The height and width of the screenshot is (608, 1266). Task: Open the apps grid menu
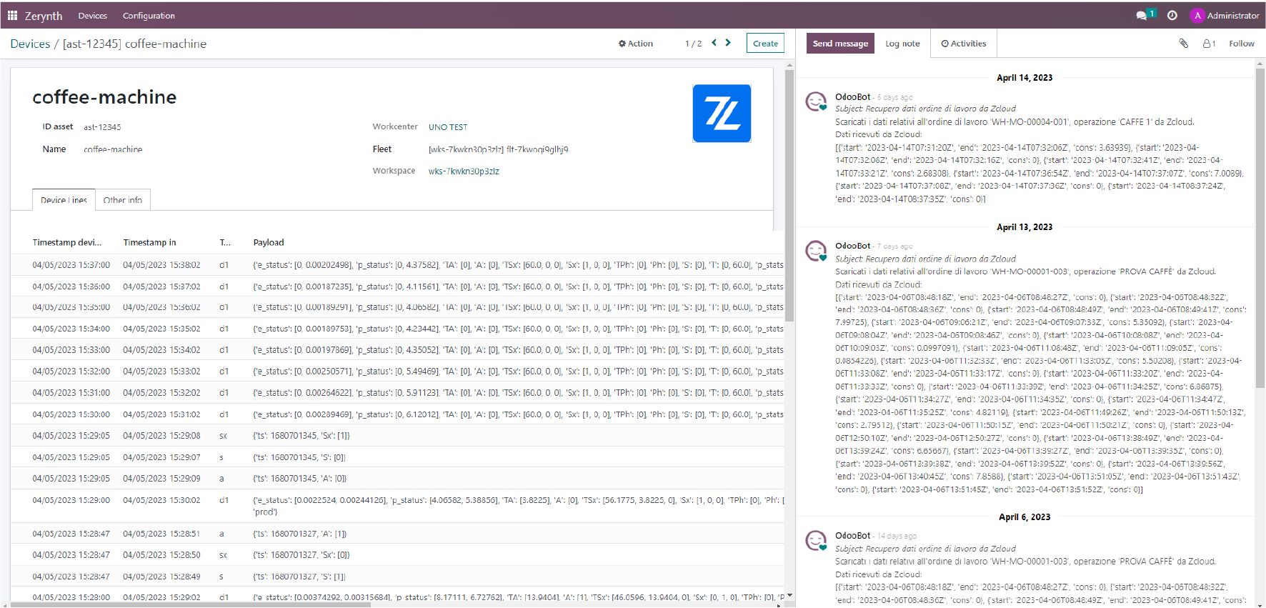click(12, 15)
